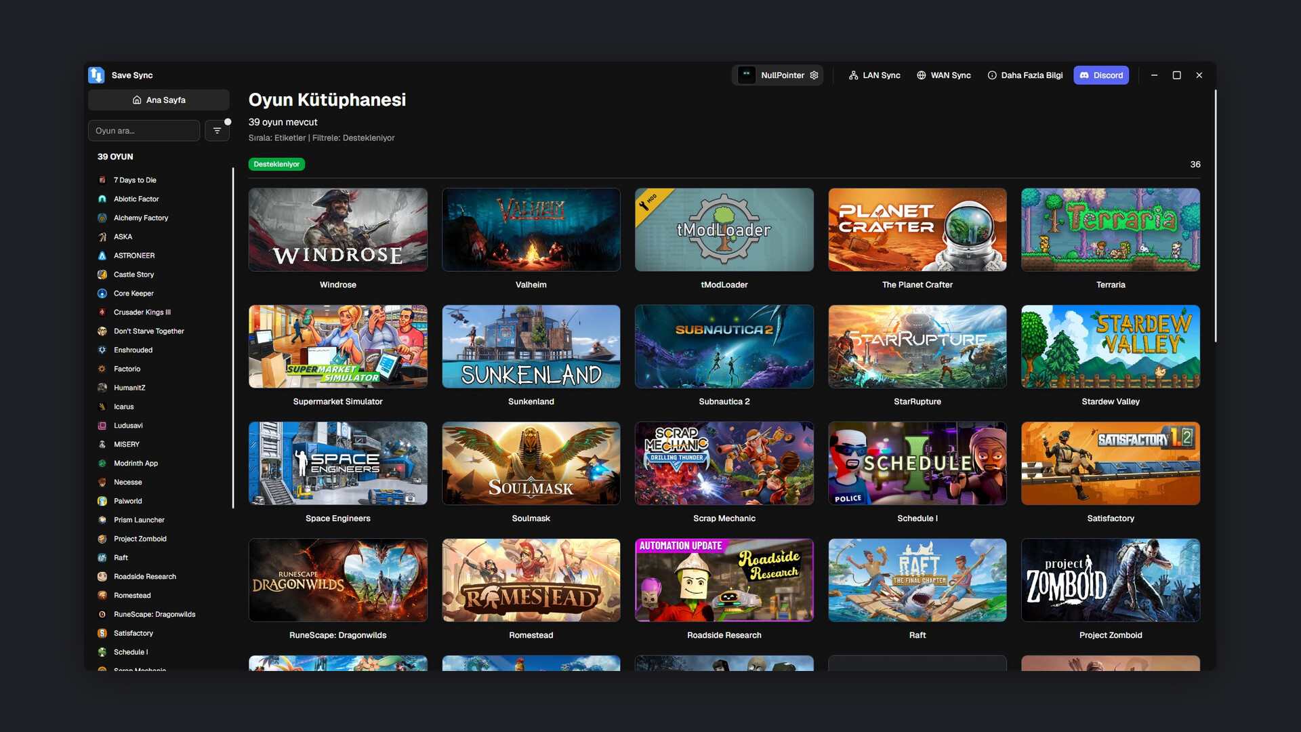The width and height of the screenshot is (1301, 732).
Task: Open the sort and filter options button
Action: click(x=217, y=131)
